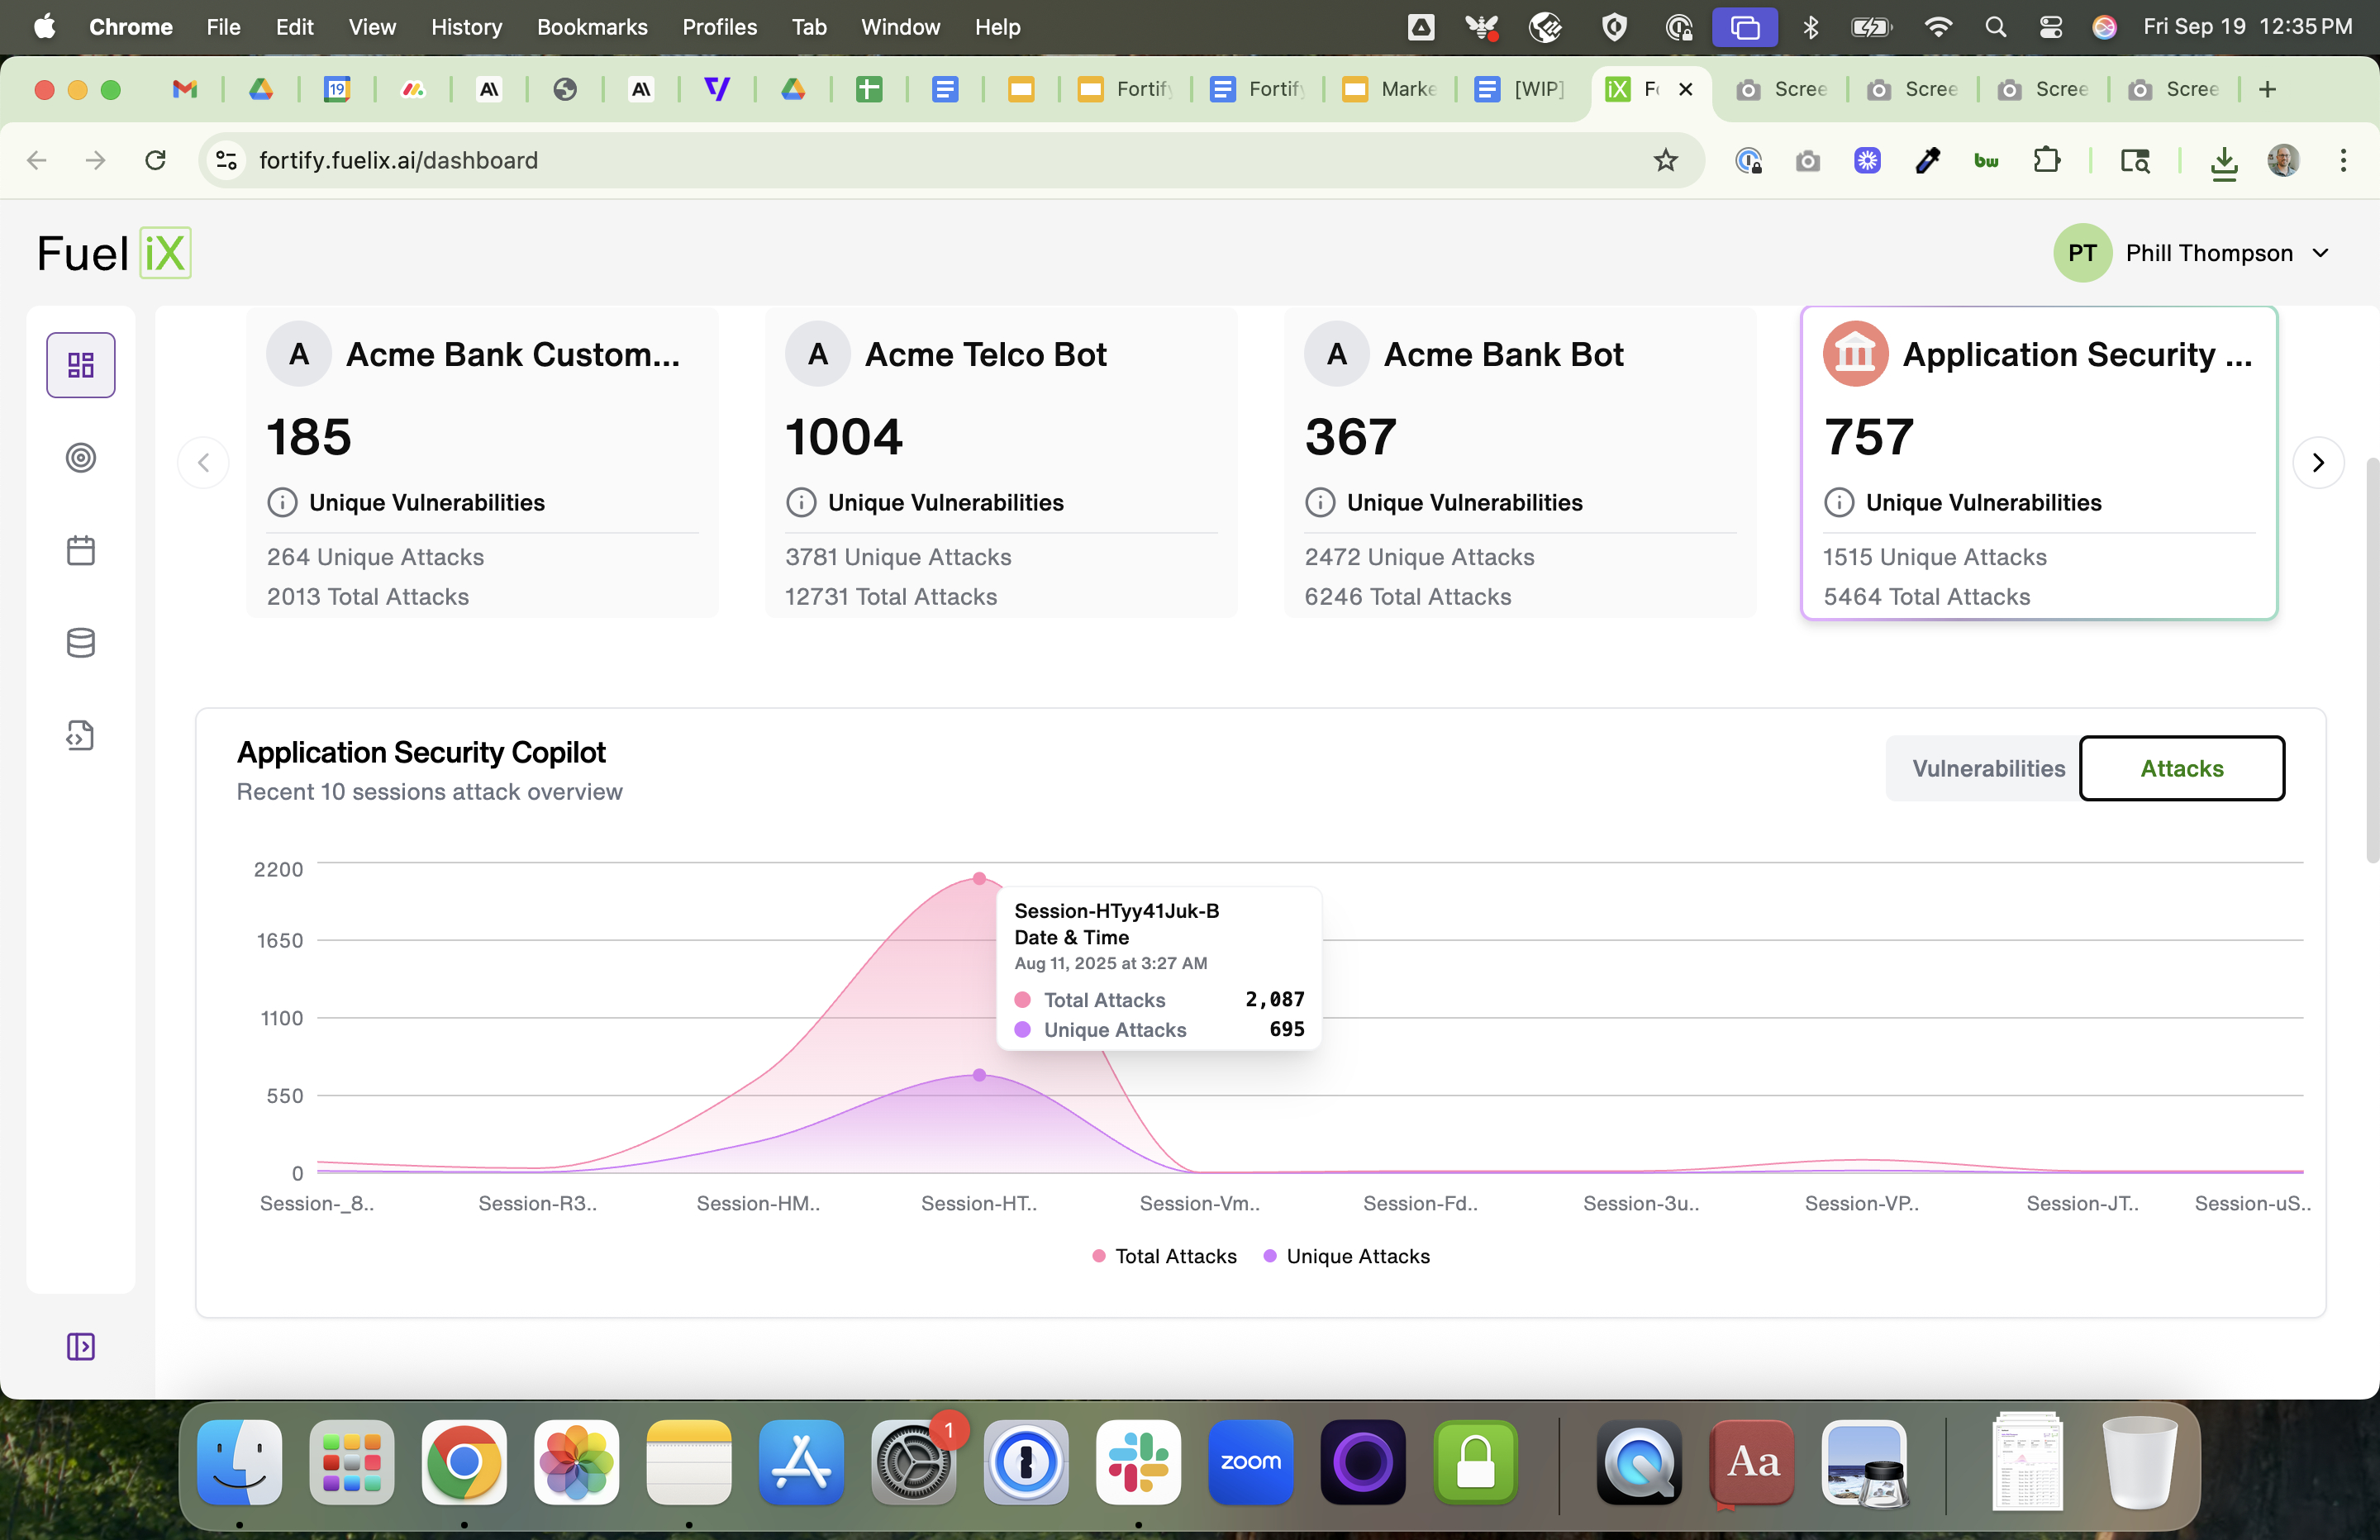The height and width of the screenshot is (1540, 2380).
Task: Click the Unique Attacks peak data point
Action: (x=979, y=1075)
